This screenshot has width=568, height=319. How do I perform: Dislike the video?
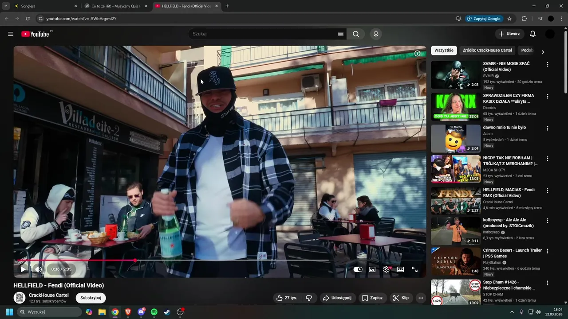[309, 298]
